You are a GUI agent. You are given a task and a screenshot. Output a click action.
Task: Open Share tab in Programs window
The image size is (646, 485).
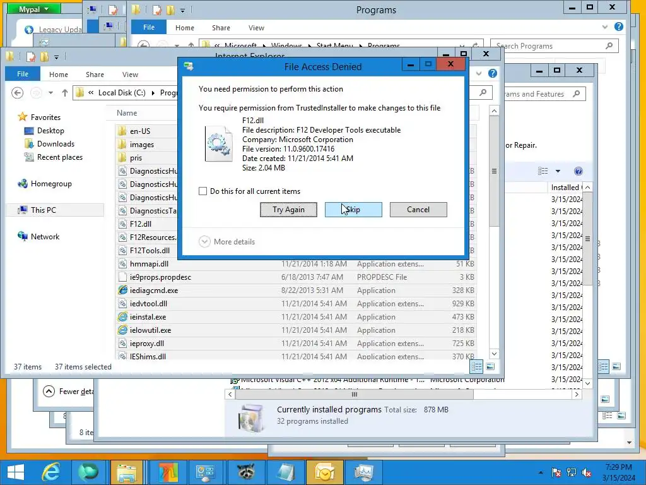click(x=221, y=28)
